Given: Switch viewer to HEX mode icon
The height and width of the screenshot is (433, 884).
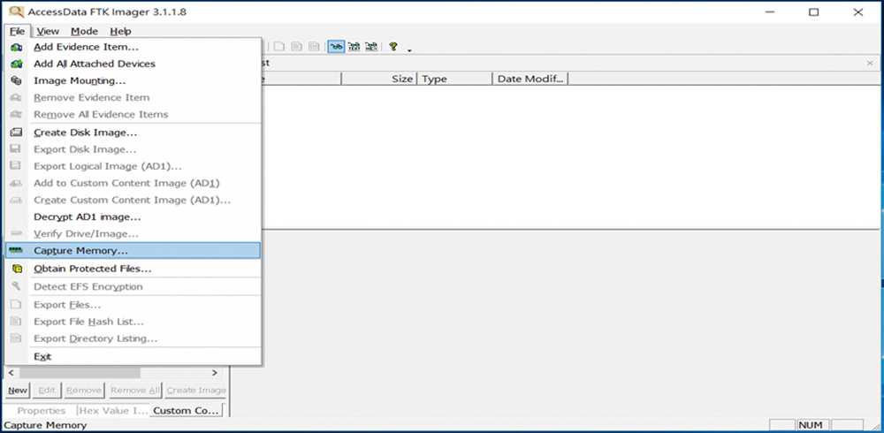Looking at the screenshot, I should click(371, 47).
